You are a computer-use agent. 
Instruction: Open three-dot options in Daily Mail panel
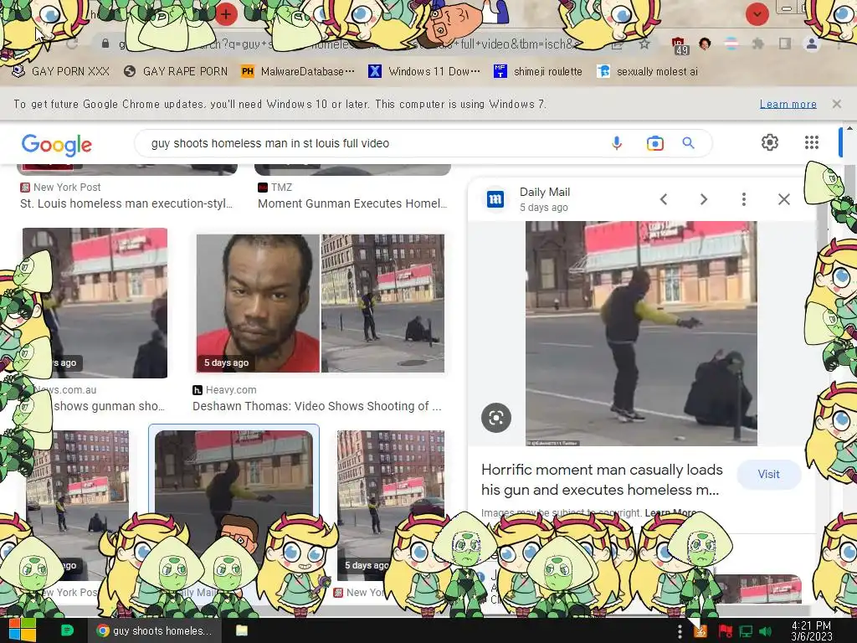[x=744, y=199]
